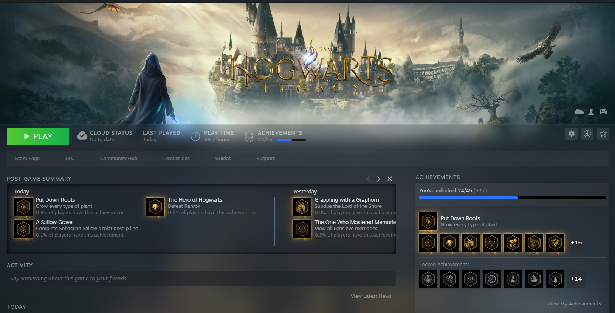Click 'Locked Achievements' label
The height and width of the screenshot is (313, 615).
444,265
